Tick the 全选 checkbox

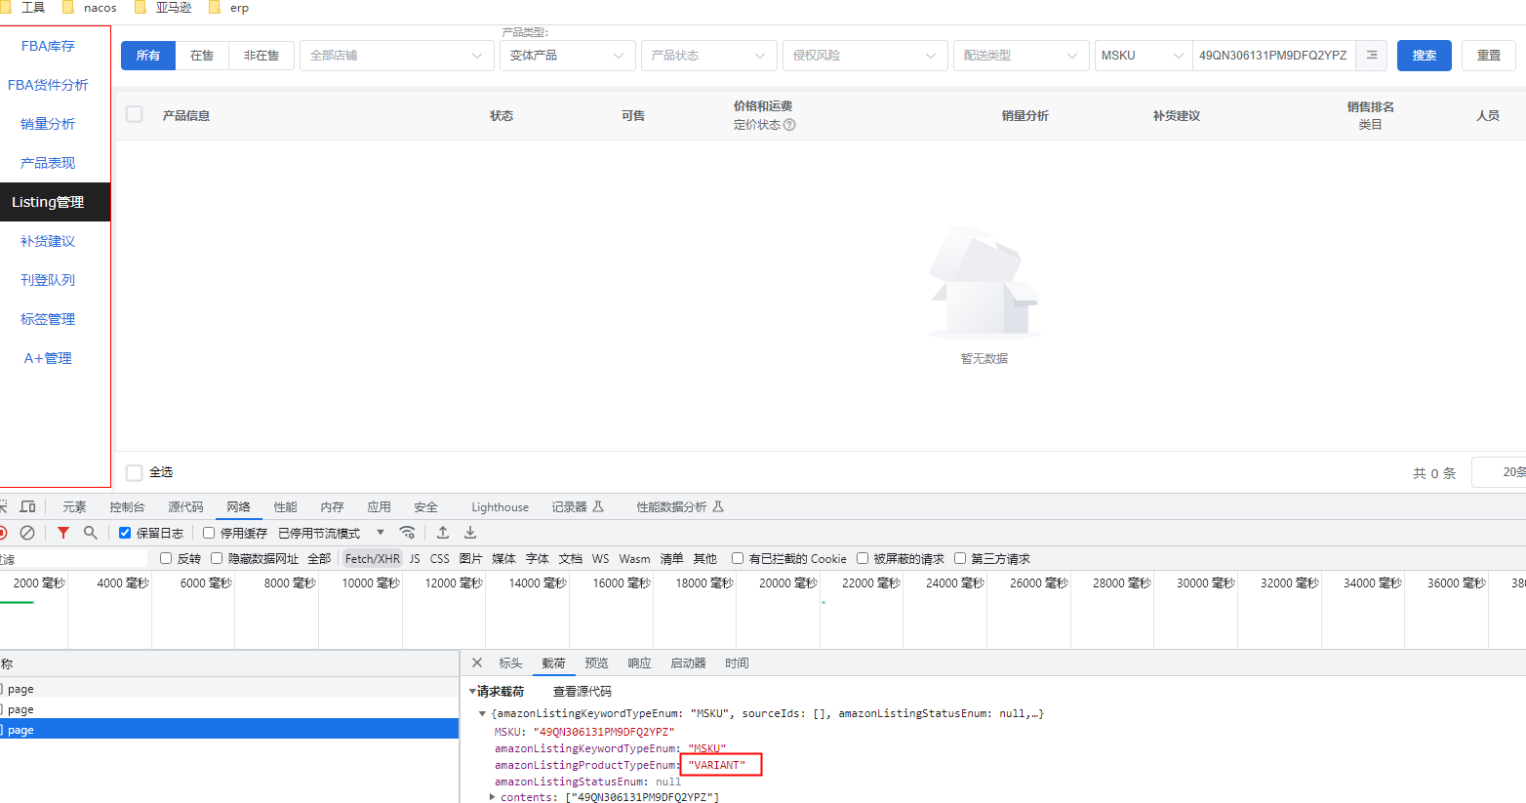tap(135, 472)
